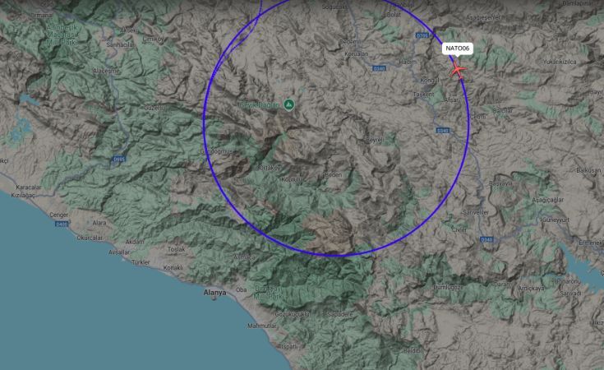Click the Hadim town label
604x370 pixels.
(x=408, y=62)
